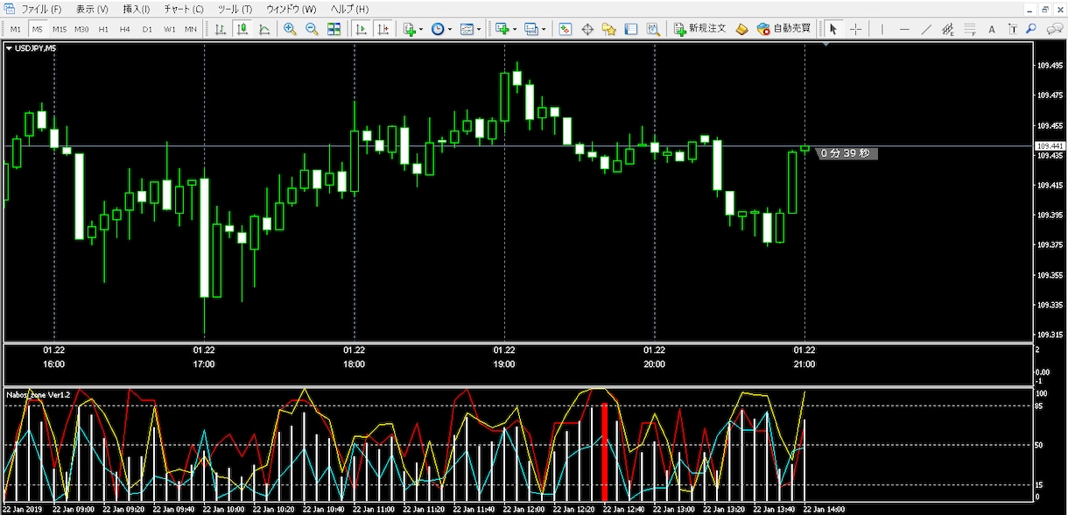The width and height of the screenshot is (1068, 515).
Task: Toggle chart shift from right edge
Action: [383, 29]
